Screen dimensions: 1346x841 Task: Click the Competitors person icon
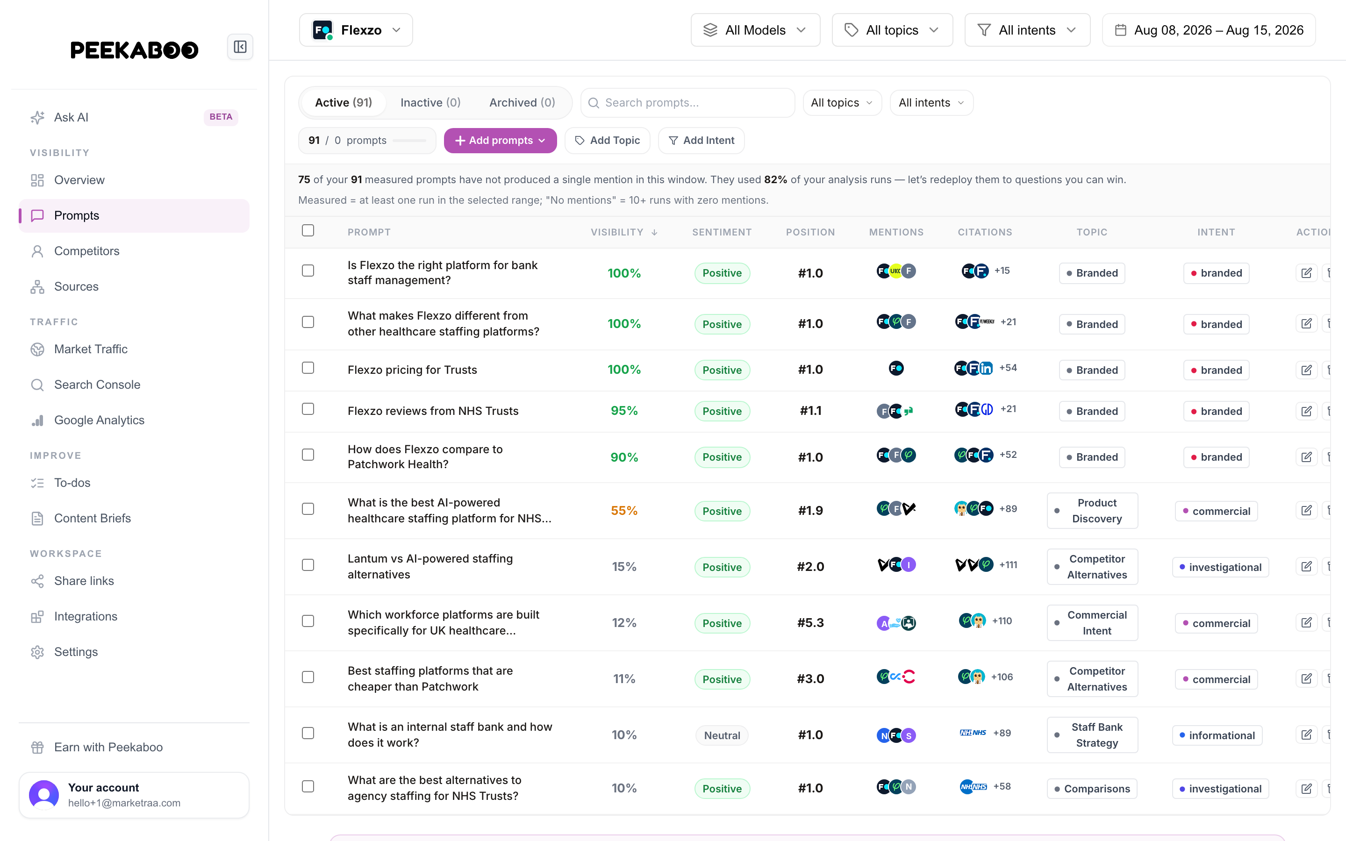point(37,251)
